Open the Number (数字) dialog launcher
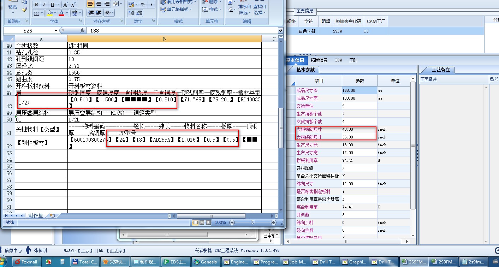Screen dimensions: 499x267 pyautogui.click(x=153, y=21)
